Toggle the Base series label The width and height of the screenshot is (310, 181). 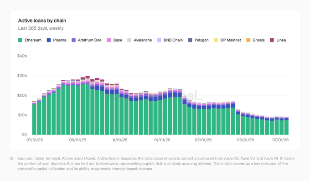(x=118, y=40)
